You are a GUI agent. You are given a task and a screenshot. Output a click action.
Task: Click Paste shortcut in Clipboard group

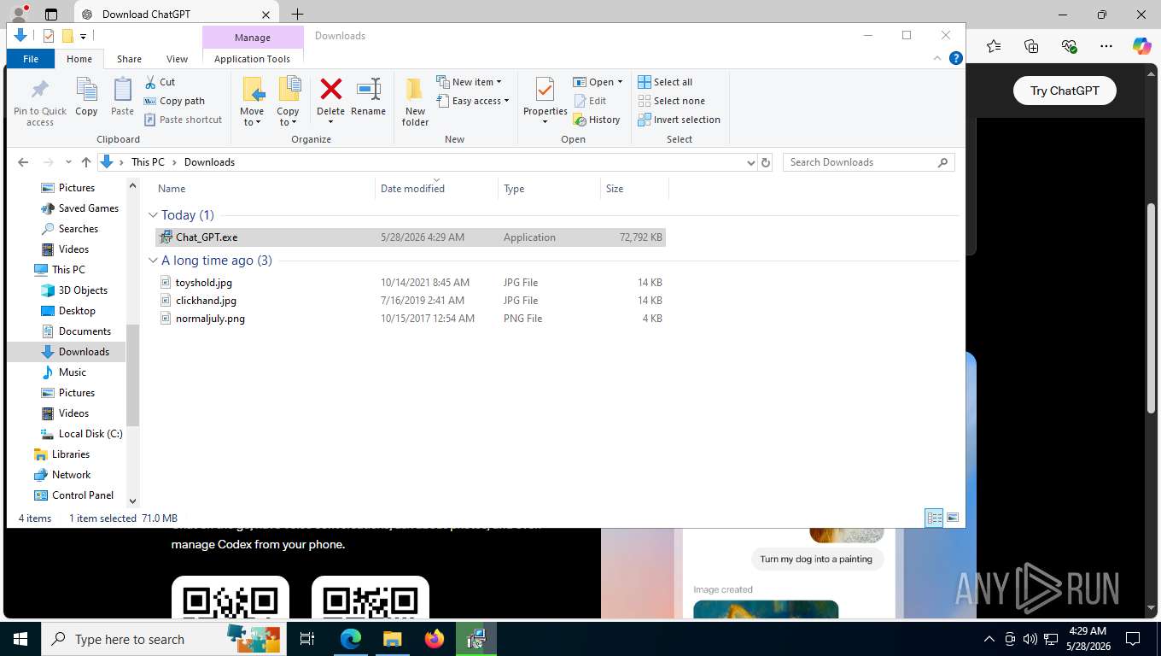[x=183, y=120]
